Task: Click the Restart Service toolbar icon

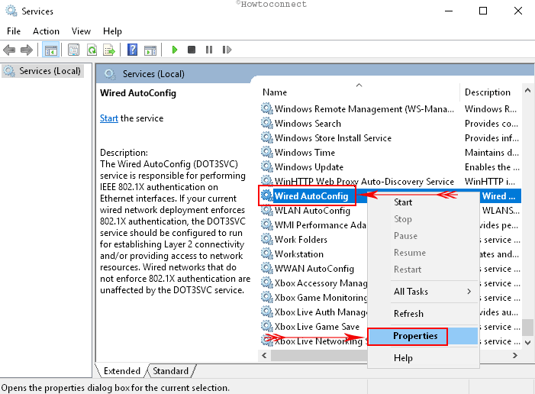Action: click(227, 50)
